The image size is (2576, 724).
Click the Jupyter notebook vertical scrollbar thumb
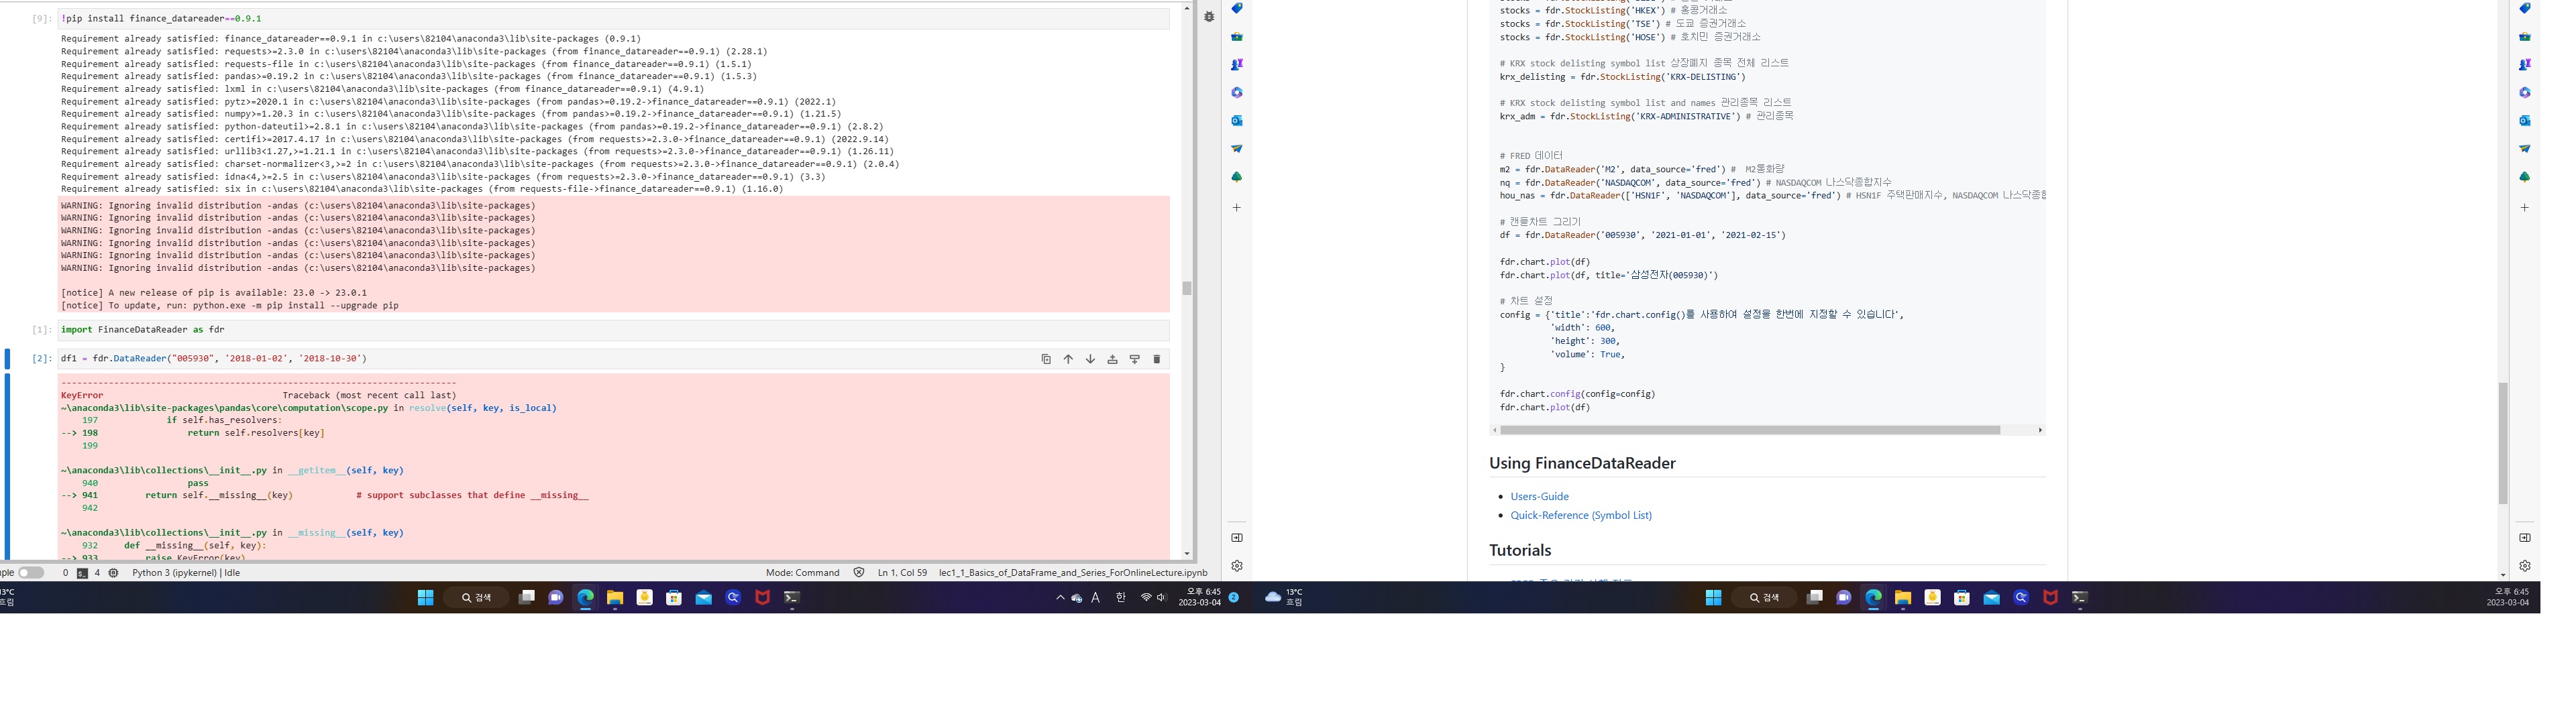pyautogui.click(x=1187, y=288)
